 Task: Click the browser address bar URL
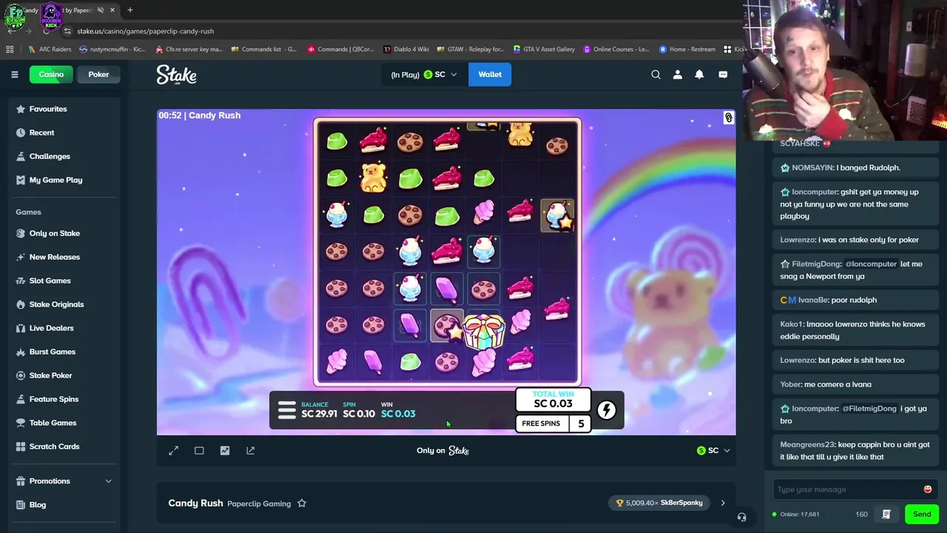coord(145,31)
